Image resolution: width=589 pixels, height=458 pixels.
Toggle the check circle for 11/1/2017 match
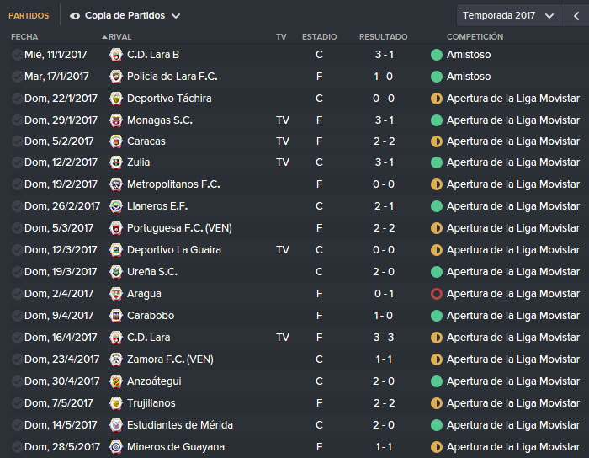17,55
